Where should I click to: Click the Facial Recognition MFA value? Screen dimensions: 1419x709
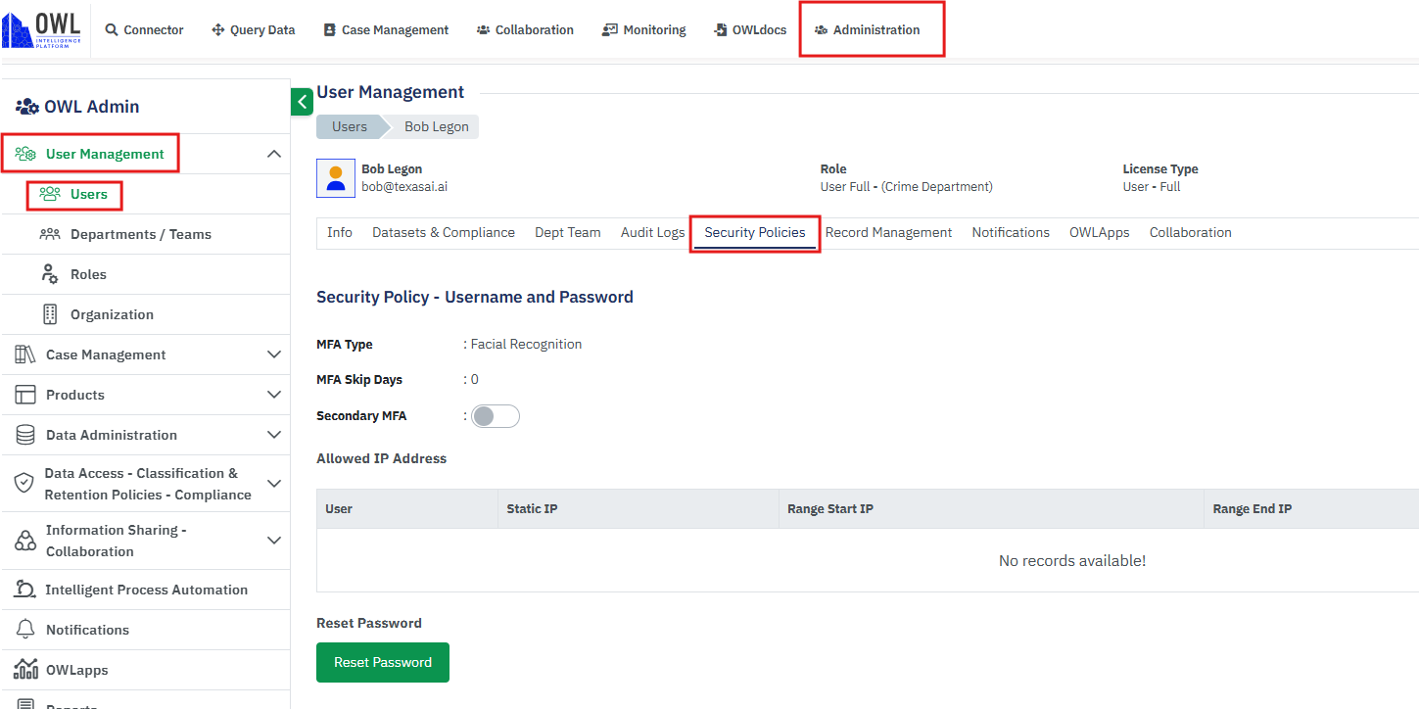(526, 345)
